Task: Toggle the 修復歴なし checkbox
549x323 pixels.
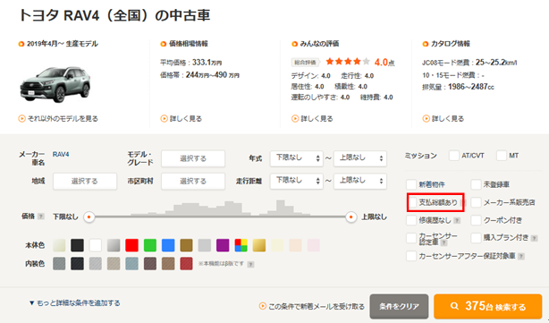Action: (x=411, y=220)
